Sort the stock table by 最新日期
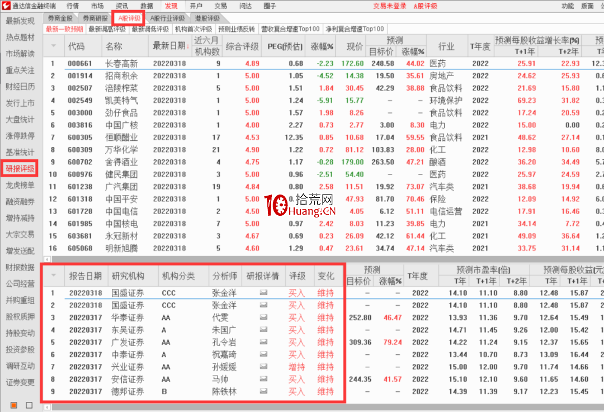604x412 pixels. 171,46
